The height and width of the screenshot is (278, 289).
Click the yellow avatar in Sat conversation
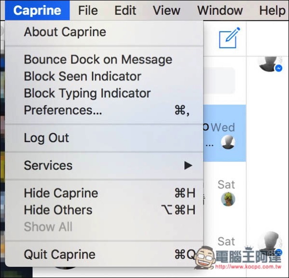[x=228, y=199]
